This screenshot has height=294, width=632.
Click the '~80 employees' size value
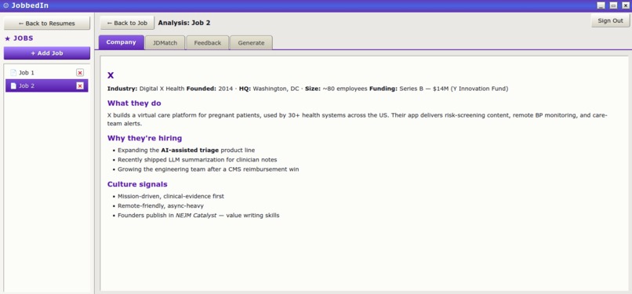coord(345,89)
